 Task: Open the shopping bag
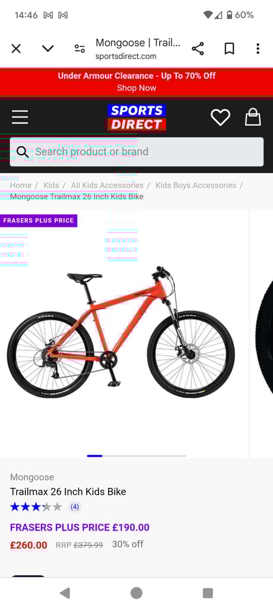253,117
